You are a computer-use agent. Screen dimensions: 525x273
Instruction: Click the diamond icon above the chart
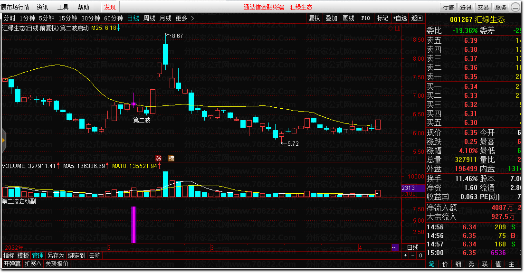(x=391, y=28)
